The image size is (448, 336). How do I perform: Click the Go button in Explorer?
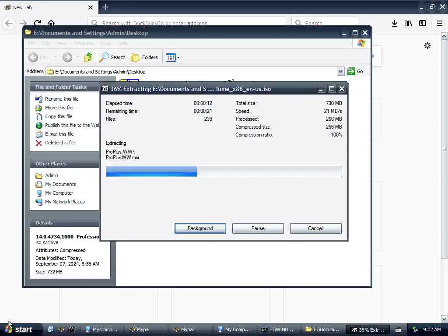click(x=355, y=71)
